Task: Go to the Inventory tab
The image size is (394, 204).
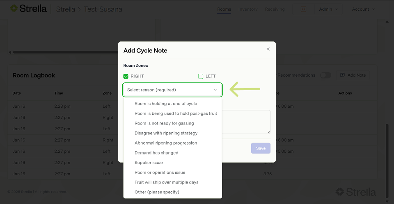Action: point(248,9)
